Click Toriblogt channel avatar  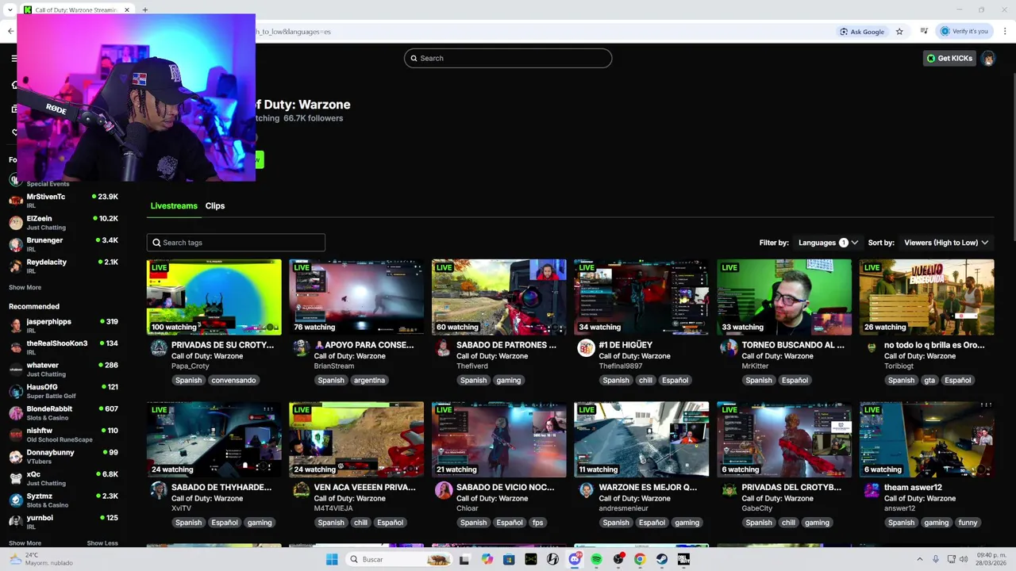[872, 348]
